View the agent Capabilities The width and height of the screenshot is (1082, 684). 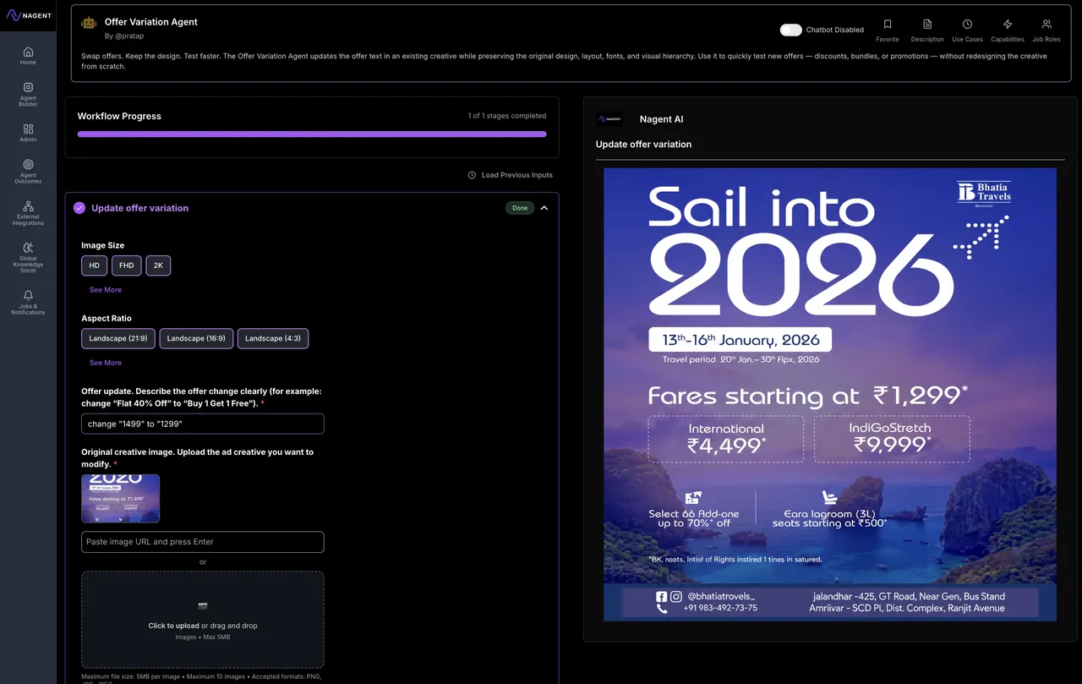1008,30
